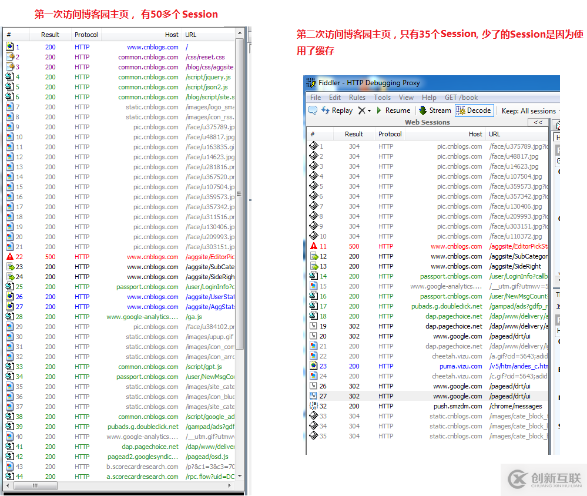Open the View menu in Fiddler
Screen dimensions: 587x496
[x=406, y=98]
